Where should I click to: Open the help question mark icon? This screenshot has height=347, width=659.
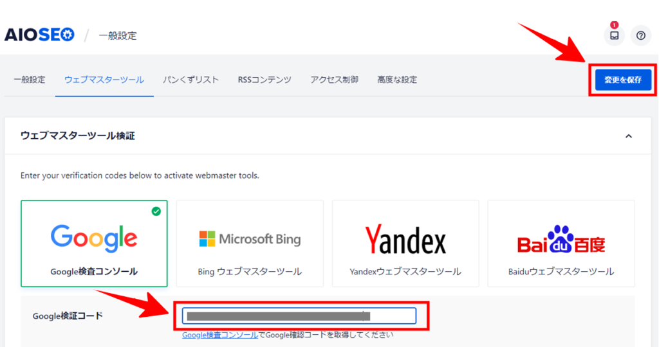(640, 36)
